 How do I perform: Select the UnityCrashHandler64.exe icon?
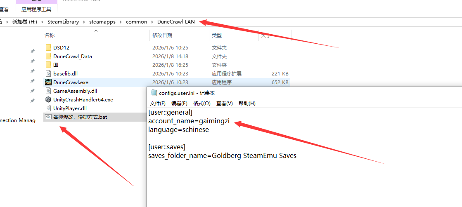point(48,99)
